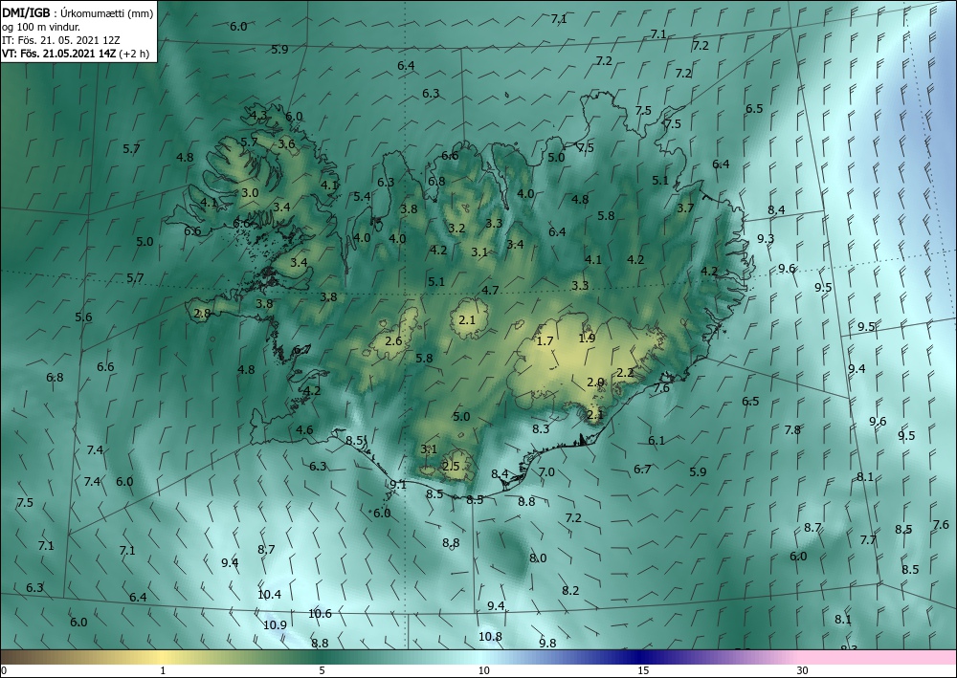
Task: Select the 3.2 map value
Action: click(456, 229)
